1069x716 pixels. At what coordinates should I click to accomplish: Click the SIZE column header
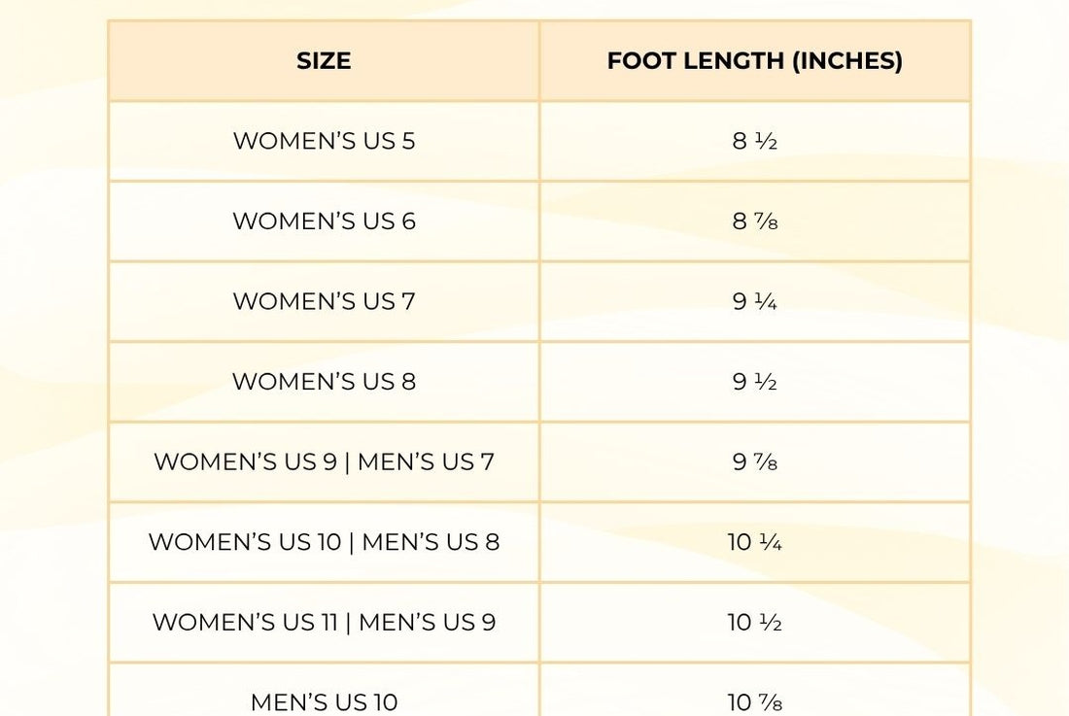[324, 61]
